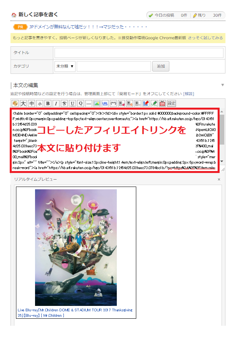Apply medium font size (中)

(32, 103)
